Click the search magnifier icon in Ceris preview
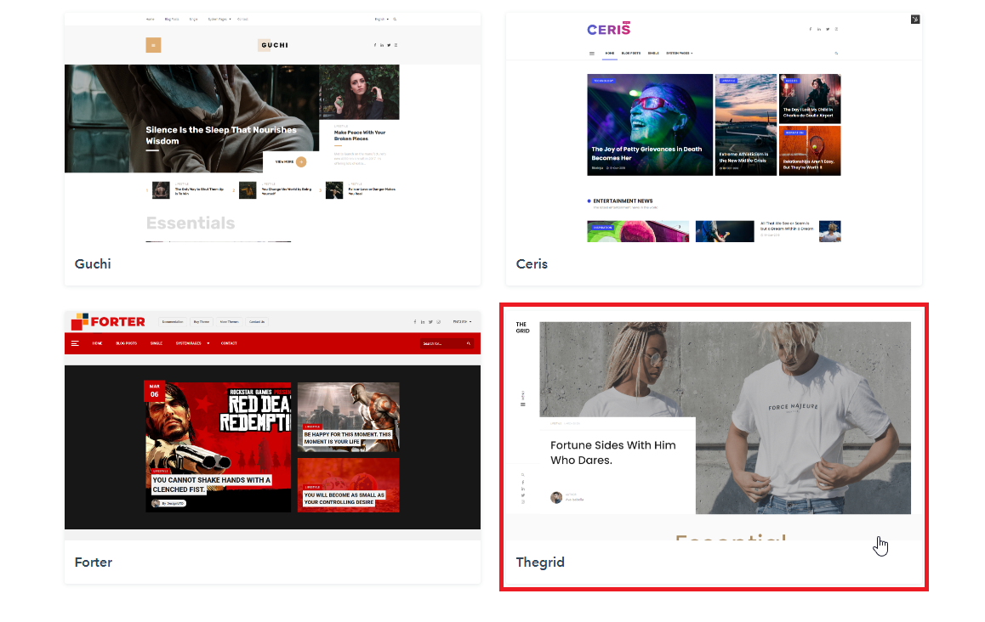This screenshot has width=985, height=622. point(836,54)
